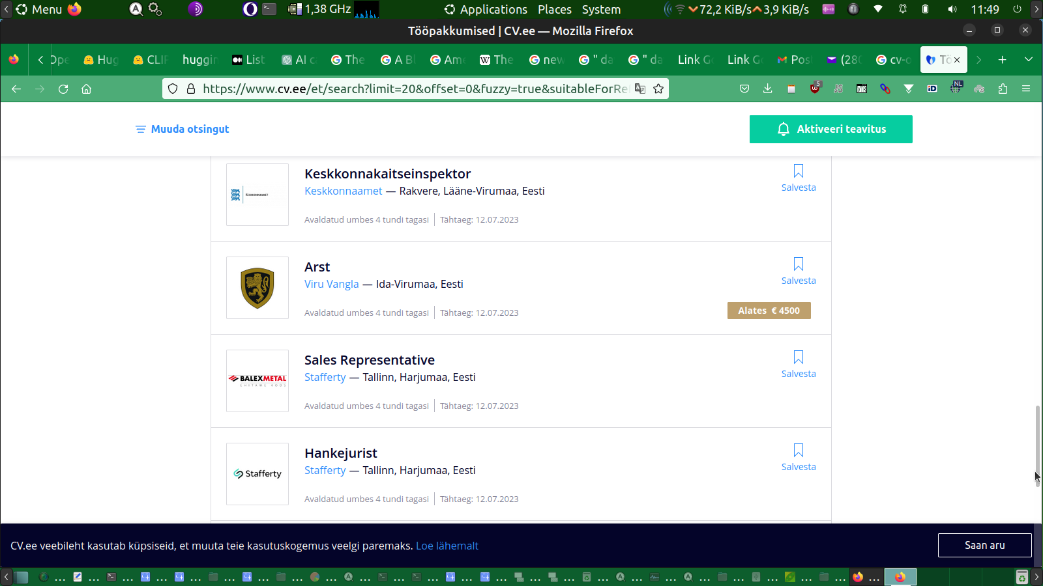Open Stafferty link under Hankejurist
The height and width of the screenshot is (586, 1043).
click(x=325, y=470)
